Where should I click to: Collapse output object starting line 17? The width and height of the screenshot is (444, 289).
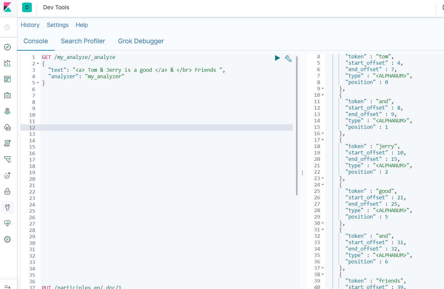tap(323, 140)
